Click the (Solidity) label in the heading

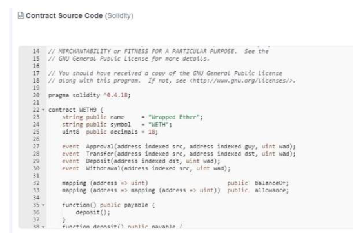119,15
